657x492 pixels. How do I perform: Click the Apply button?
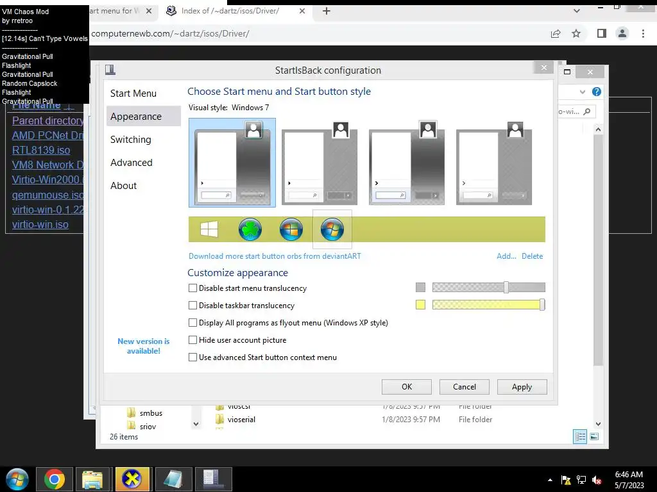click(x=522, y=387)
